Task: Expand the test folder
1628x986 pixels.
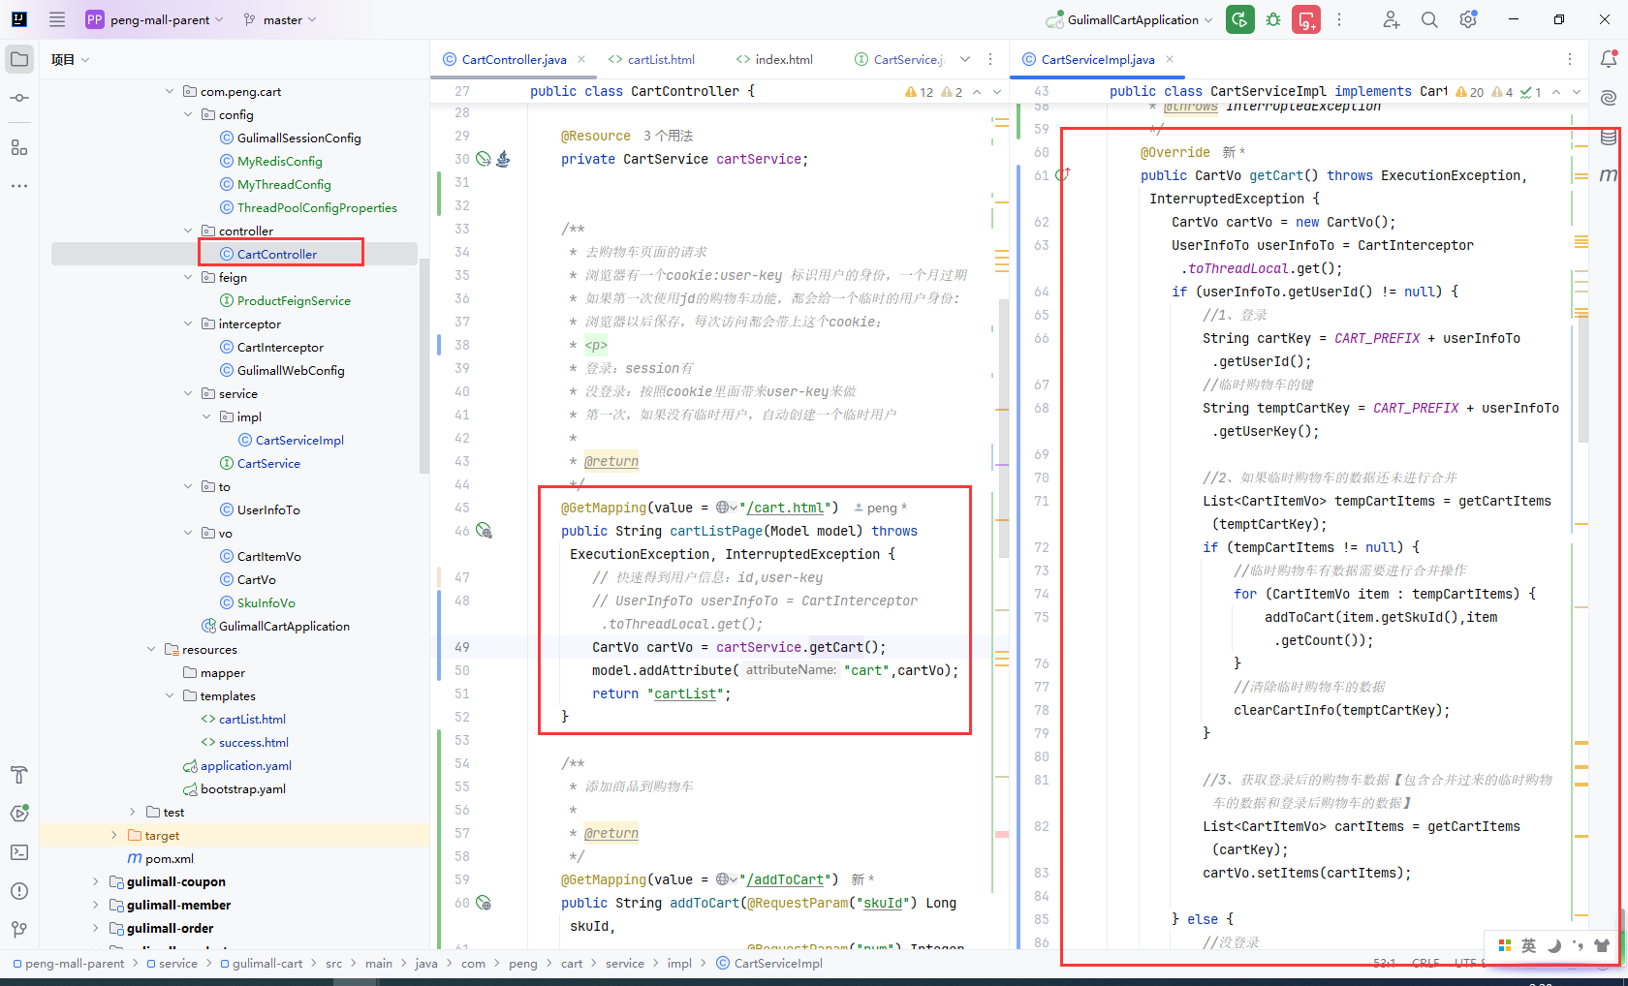Action: point(133,812)
